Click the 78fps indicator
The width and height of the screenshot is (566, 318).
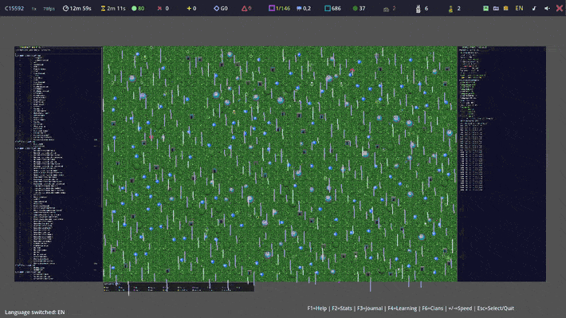[49, 9]
